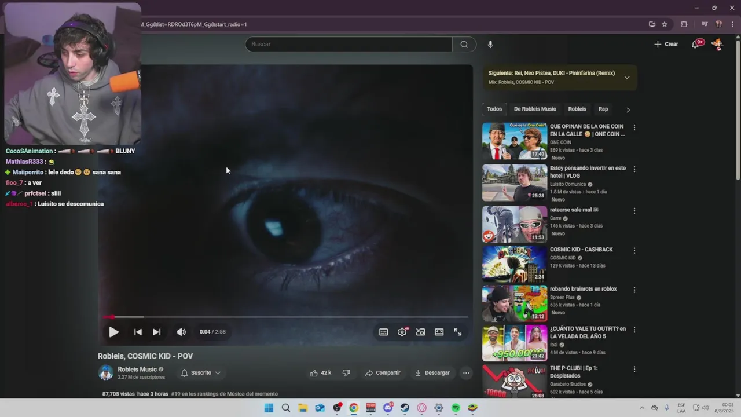Open Windows taskbar search

click(285, 408)
